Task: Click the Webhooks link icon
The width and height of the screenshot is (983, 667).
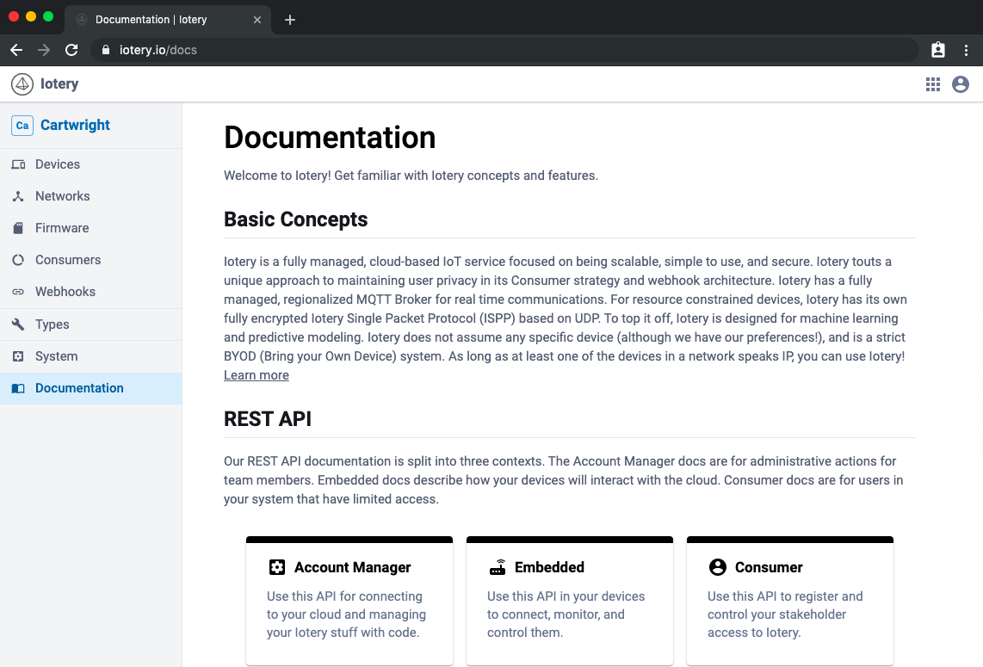Action: (x=18, y=292)
